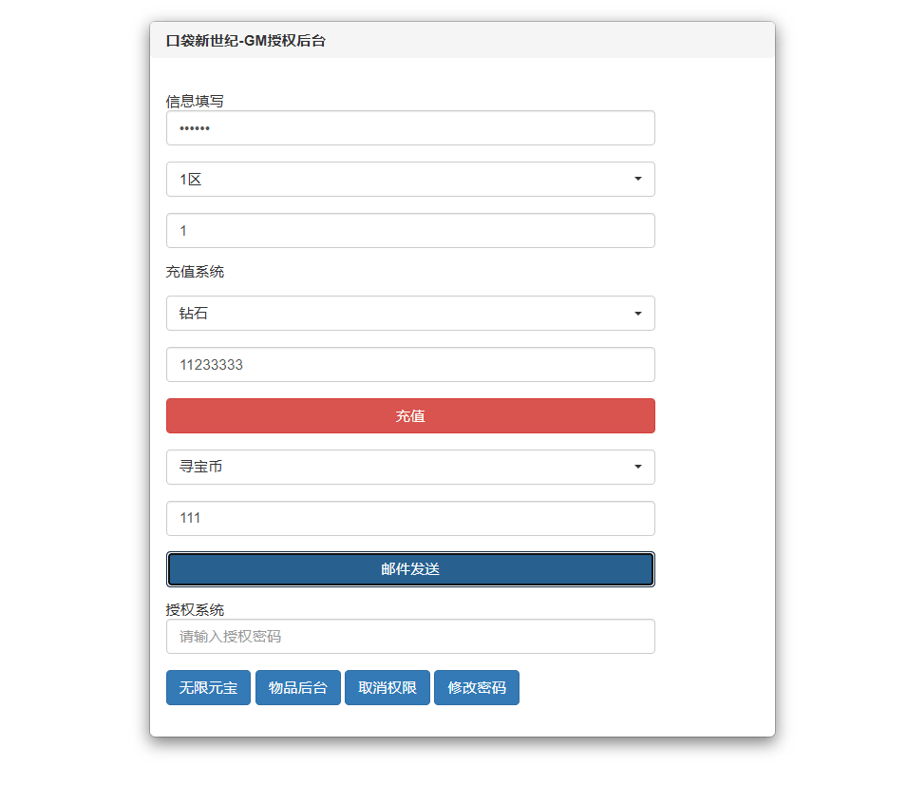Click the 寻宝币 dropdown caret arrow
This screenshot has width=907, height=805.
click(638, 467)
